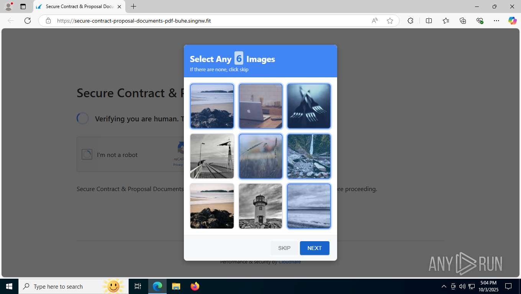The height and width of the screenshot is (294, 521).
Task: Open Firefox from the taskbar
Action: click(x=195, y=286)
